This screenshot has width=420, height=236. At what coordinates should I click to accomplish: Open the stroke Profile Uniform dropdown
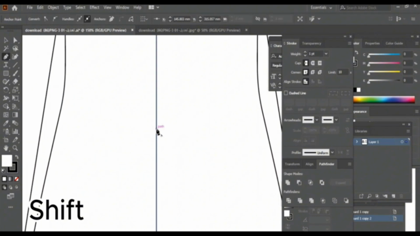(332, 153)
